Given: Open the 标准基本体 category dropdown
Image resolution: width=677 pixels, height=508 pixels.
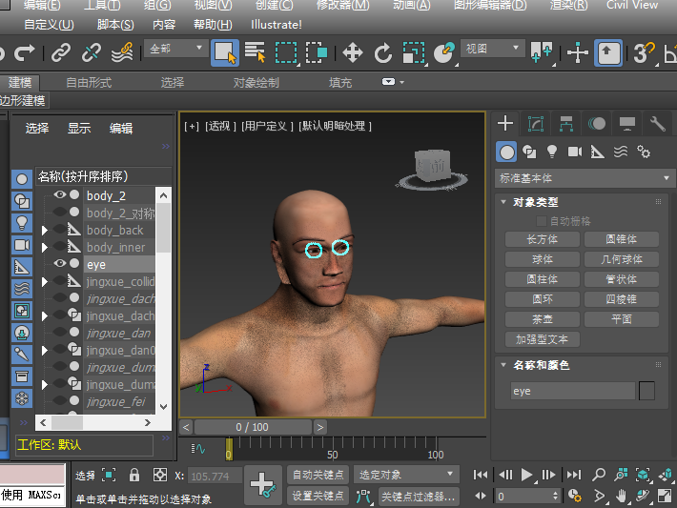Looking at the screenshot, I should pyautogui.click(x=585, y=178).
